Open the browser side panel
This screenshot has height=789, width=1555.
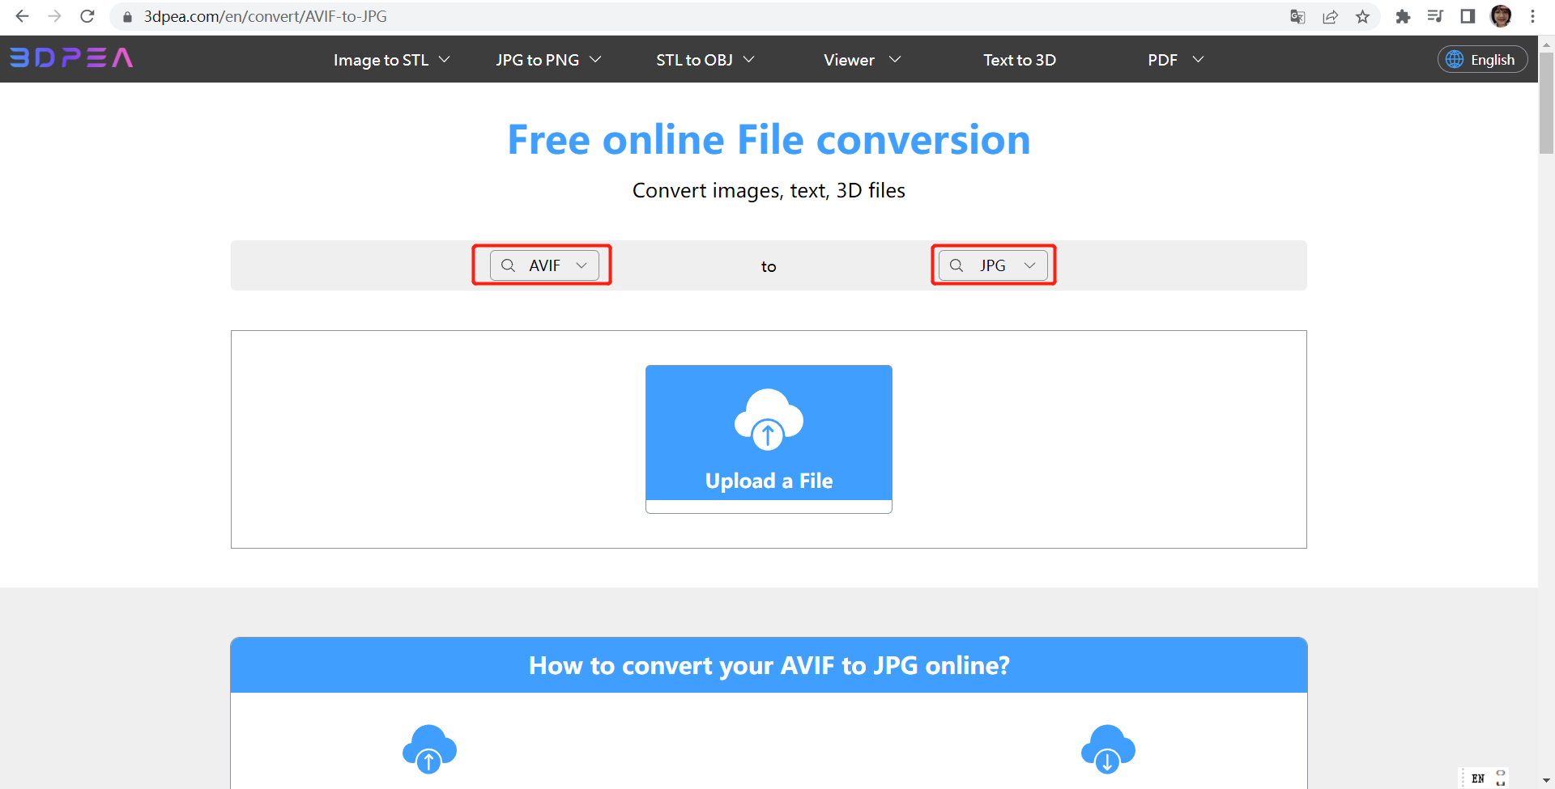(x=1468, y=16)
